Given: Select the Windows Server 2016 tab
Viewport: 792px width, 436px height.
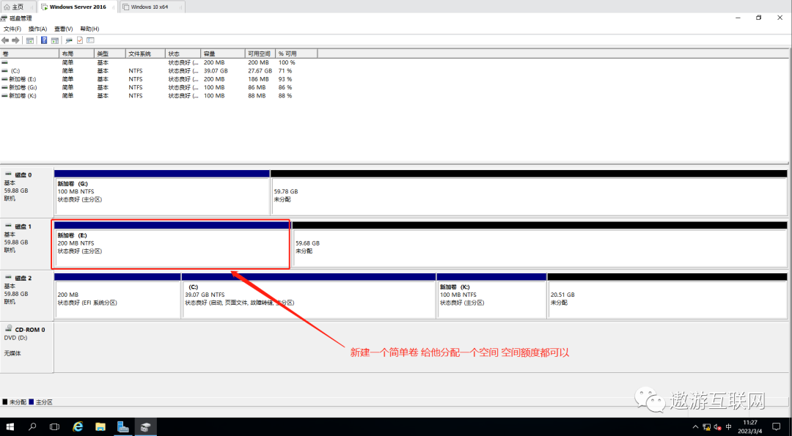Looking at the screenshot, I should (x=78, y=7).
